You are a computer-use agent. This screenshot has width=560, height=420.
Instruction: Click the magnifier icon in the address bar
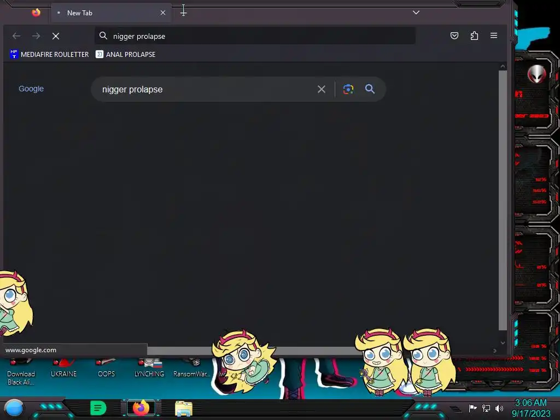(x=103, y=36)
